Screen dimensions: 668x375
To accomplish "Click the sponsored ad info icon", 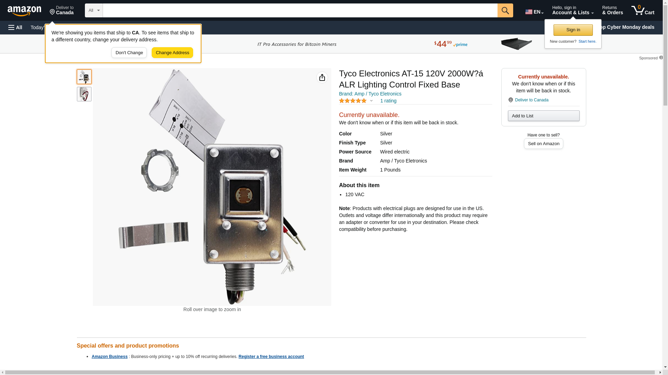I will coord(661,58).
